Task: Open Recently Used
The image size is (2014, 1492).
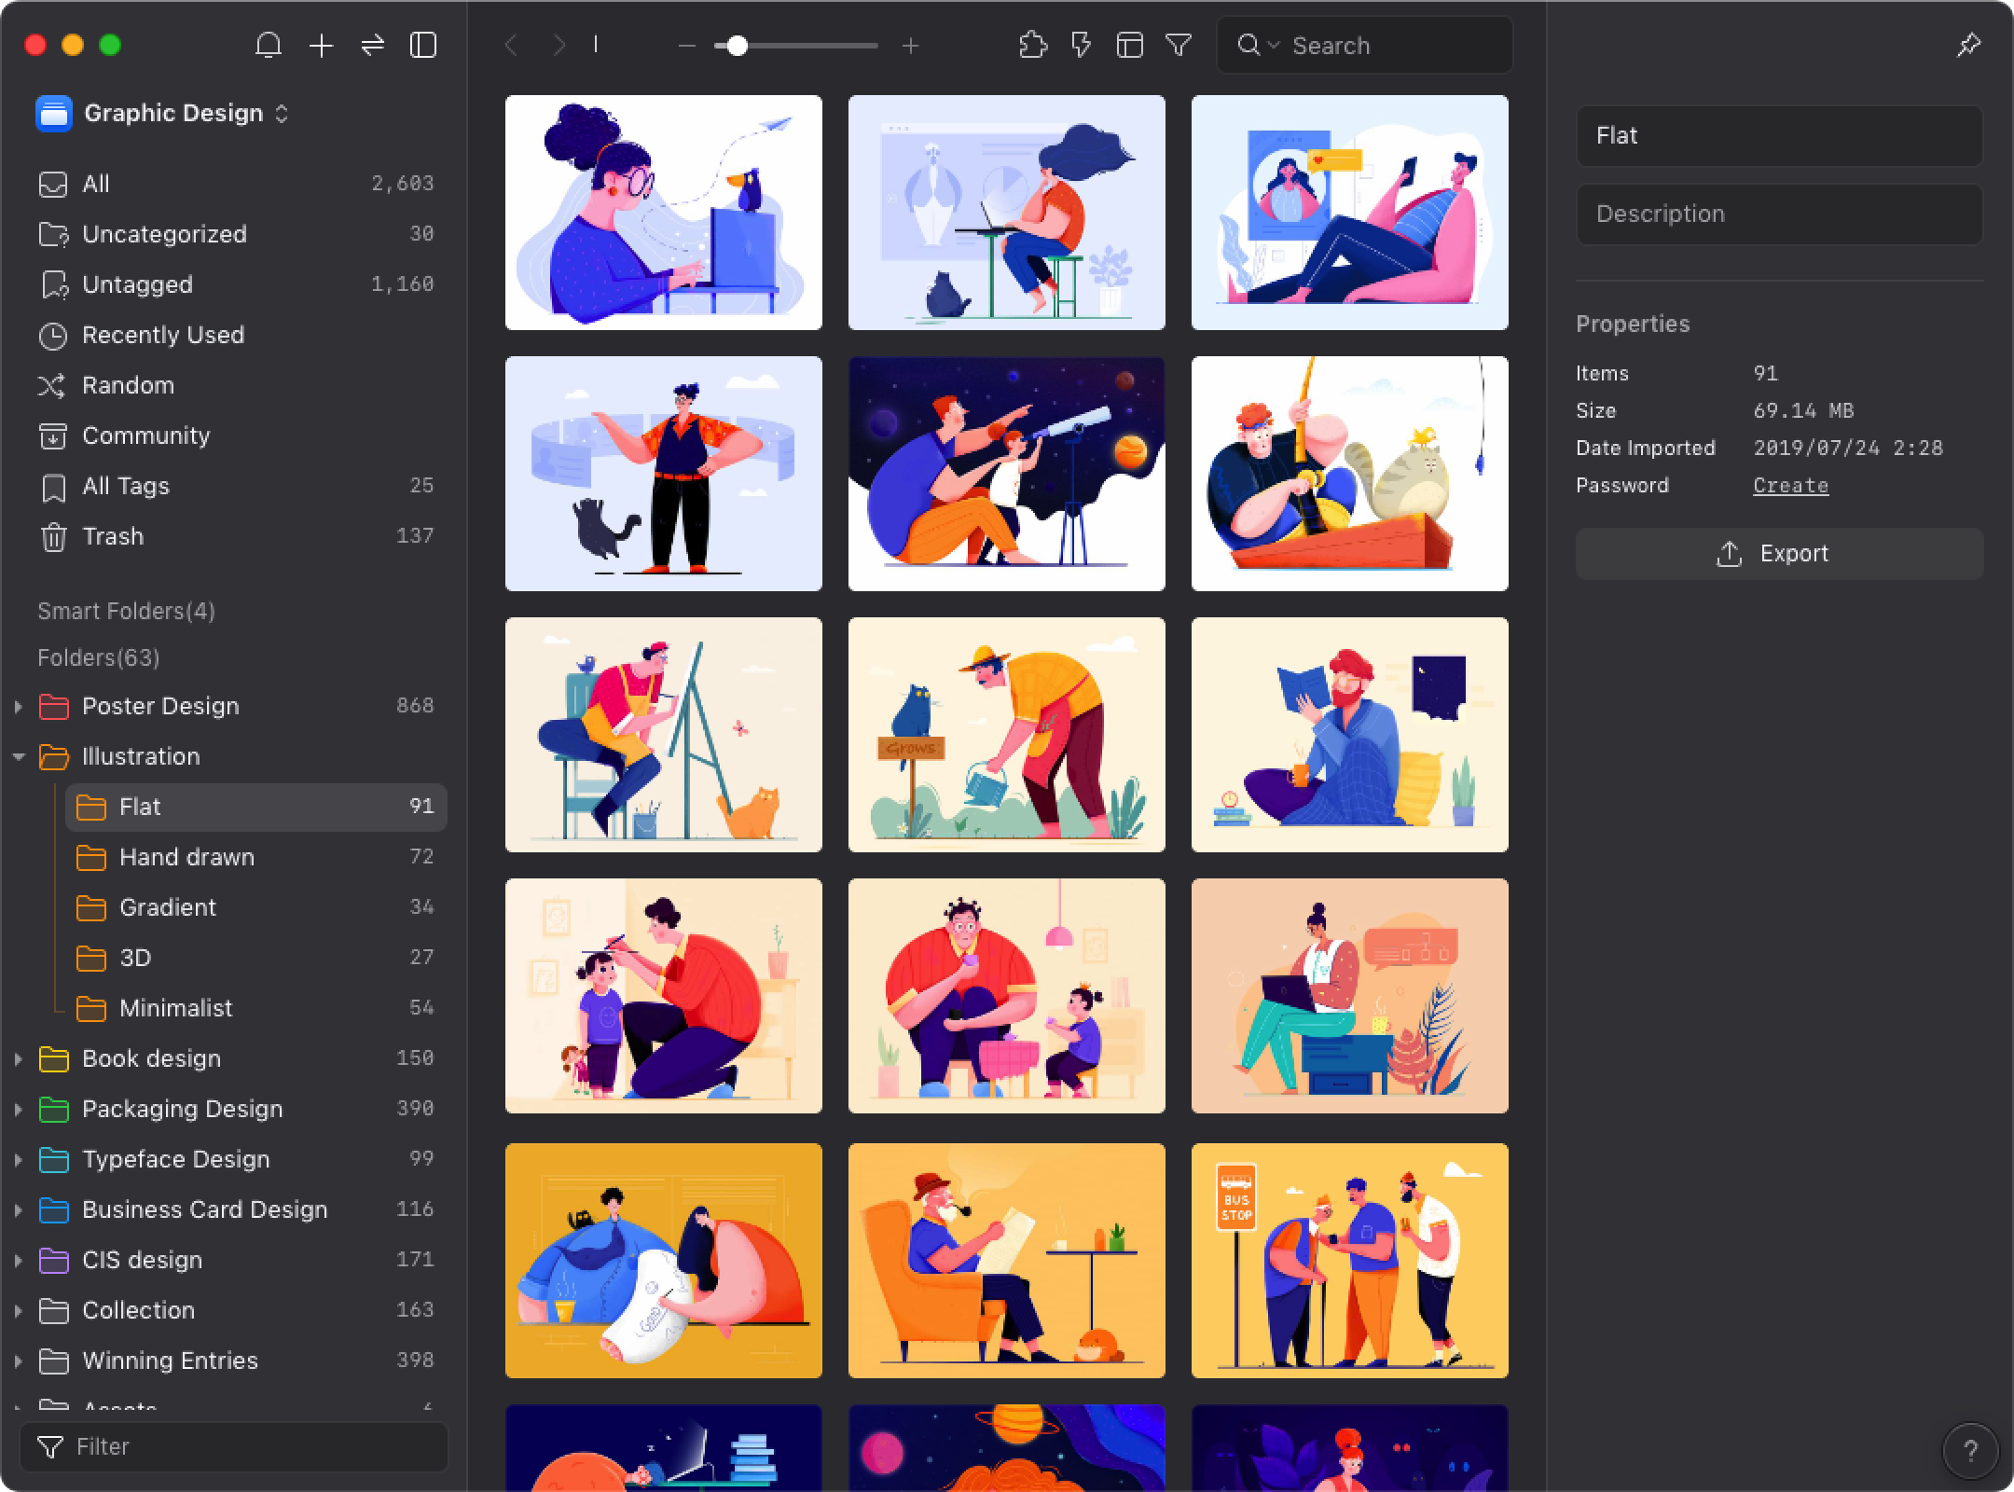Action: click(235, 335)
